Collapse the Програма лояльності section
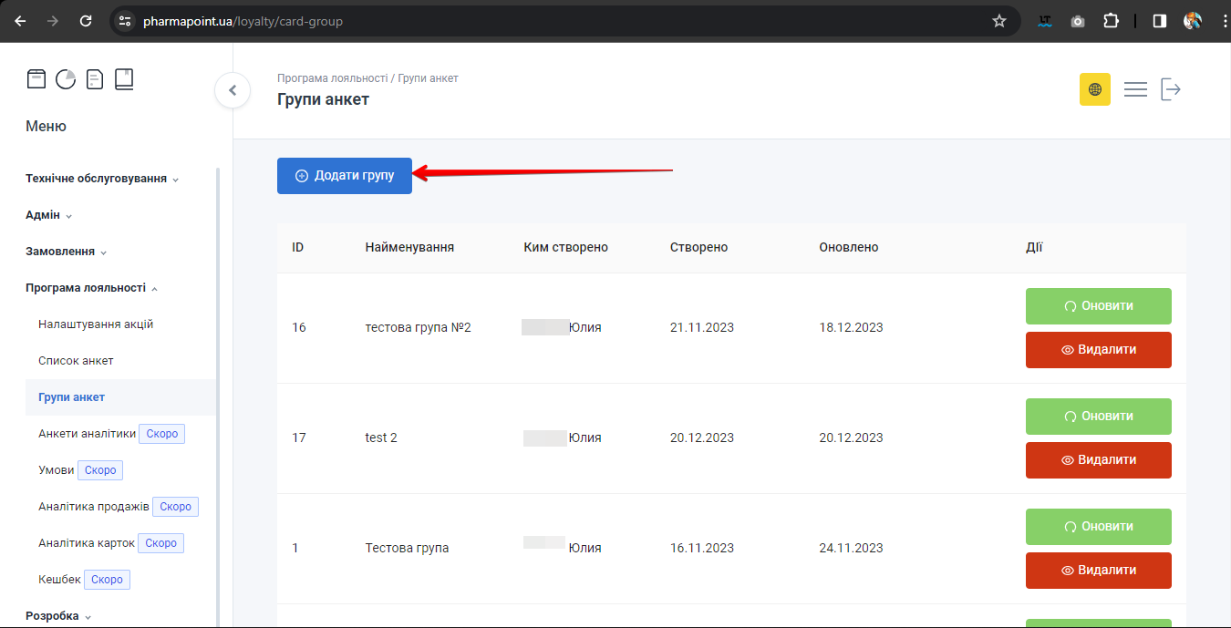The height and width of the screenshot is (628, 1231). click(91, 288)
